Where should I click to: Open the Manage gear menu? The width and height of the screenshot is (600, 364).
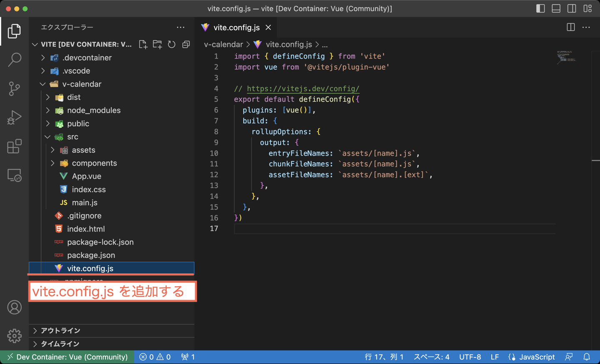pos(14,336)
